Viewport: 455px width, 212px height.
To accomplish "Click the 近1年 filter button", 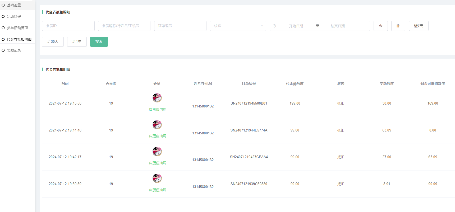I will pyautogui.click(x=77, y=42).
